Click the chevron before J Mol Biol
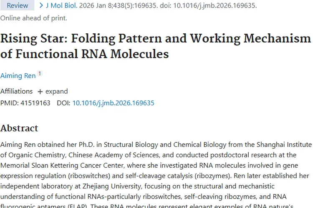This screenshot has width=313, height=208. coord(41,6)
